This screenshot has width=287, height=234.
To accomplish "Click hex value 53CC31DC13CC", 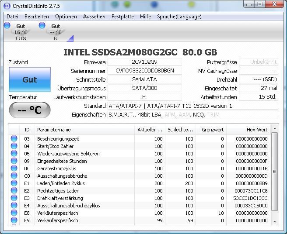I will point(250,198).
